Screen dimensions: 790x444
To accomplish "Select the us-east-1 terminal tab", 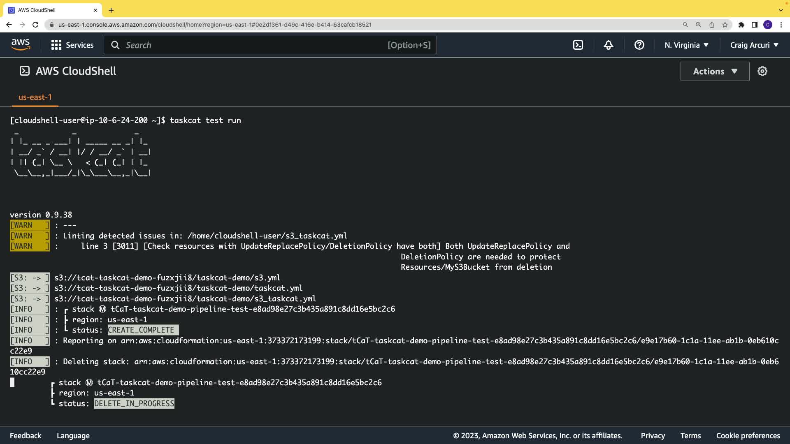I will click(x=35, y=97).
